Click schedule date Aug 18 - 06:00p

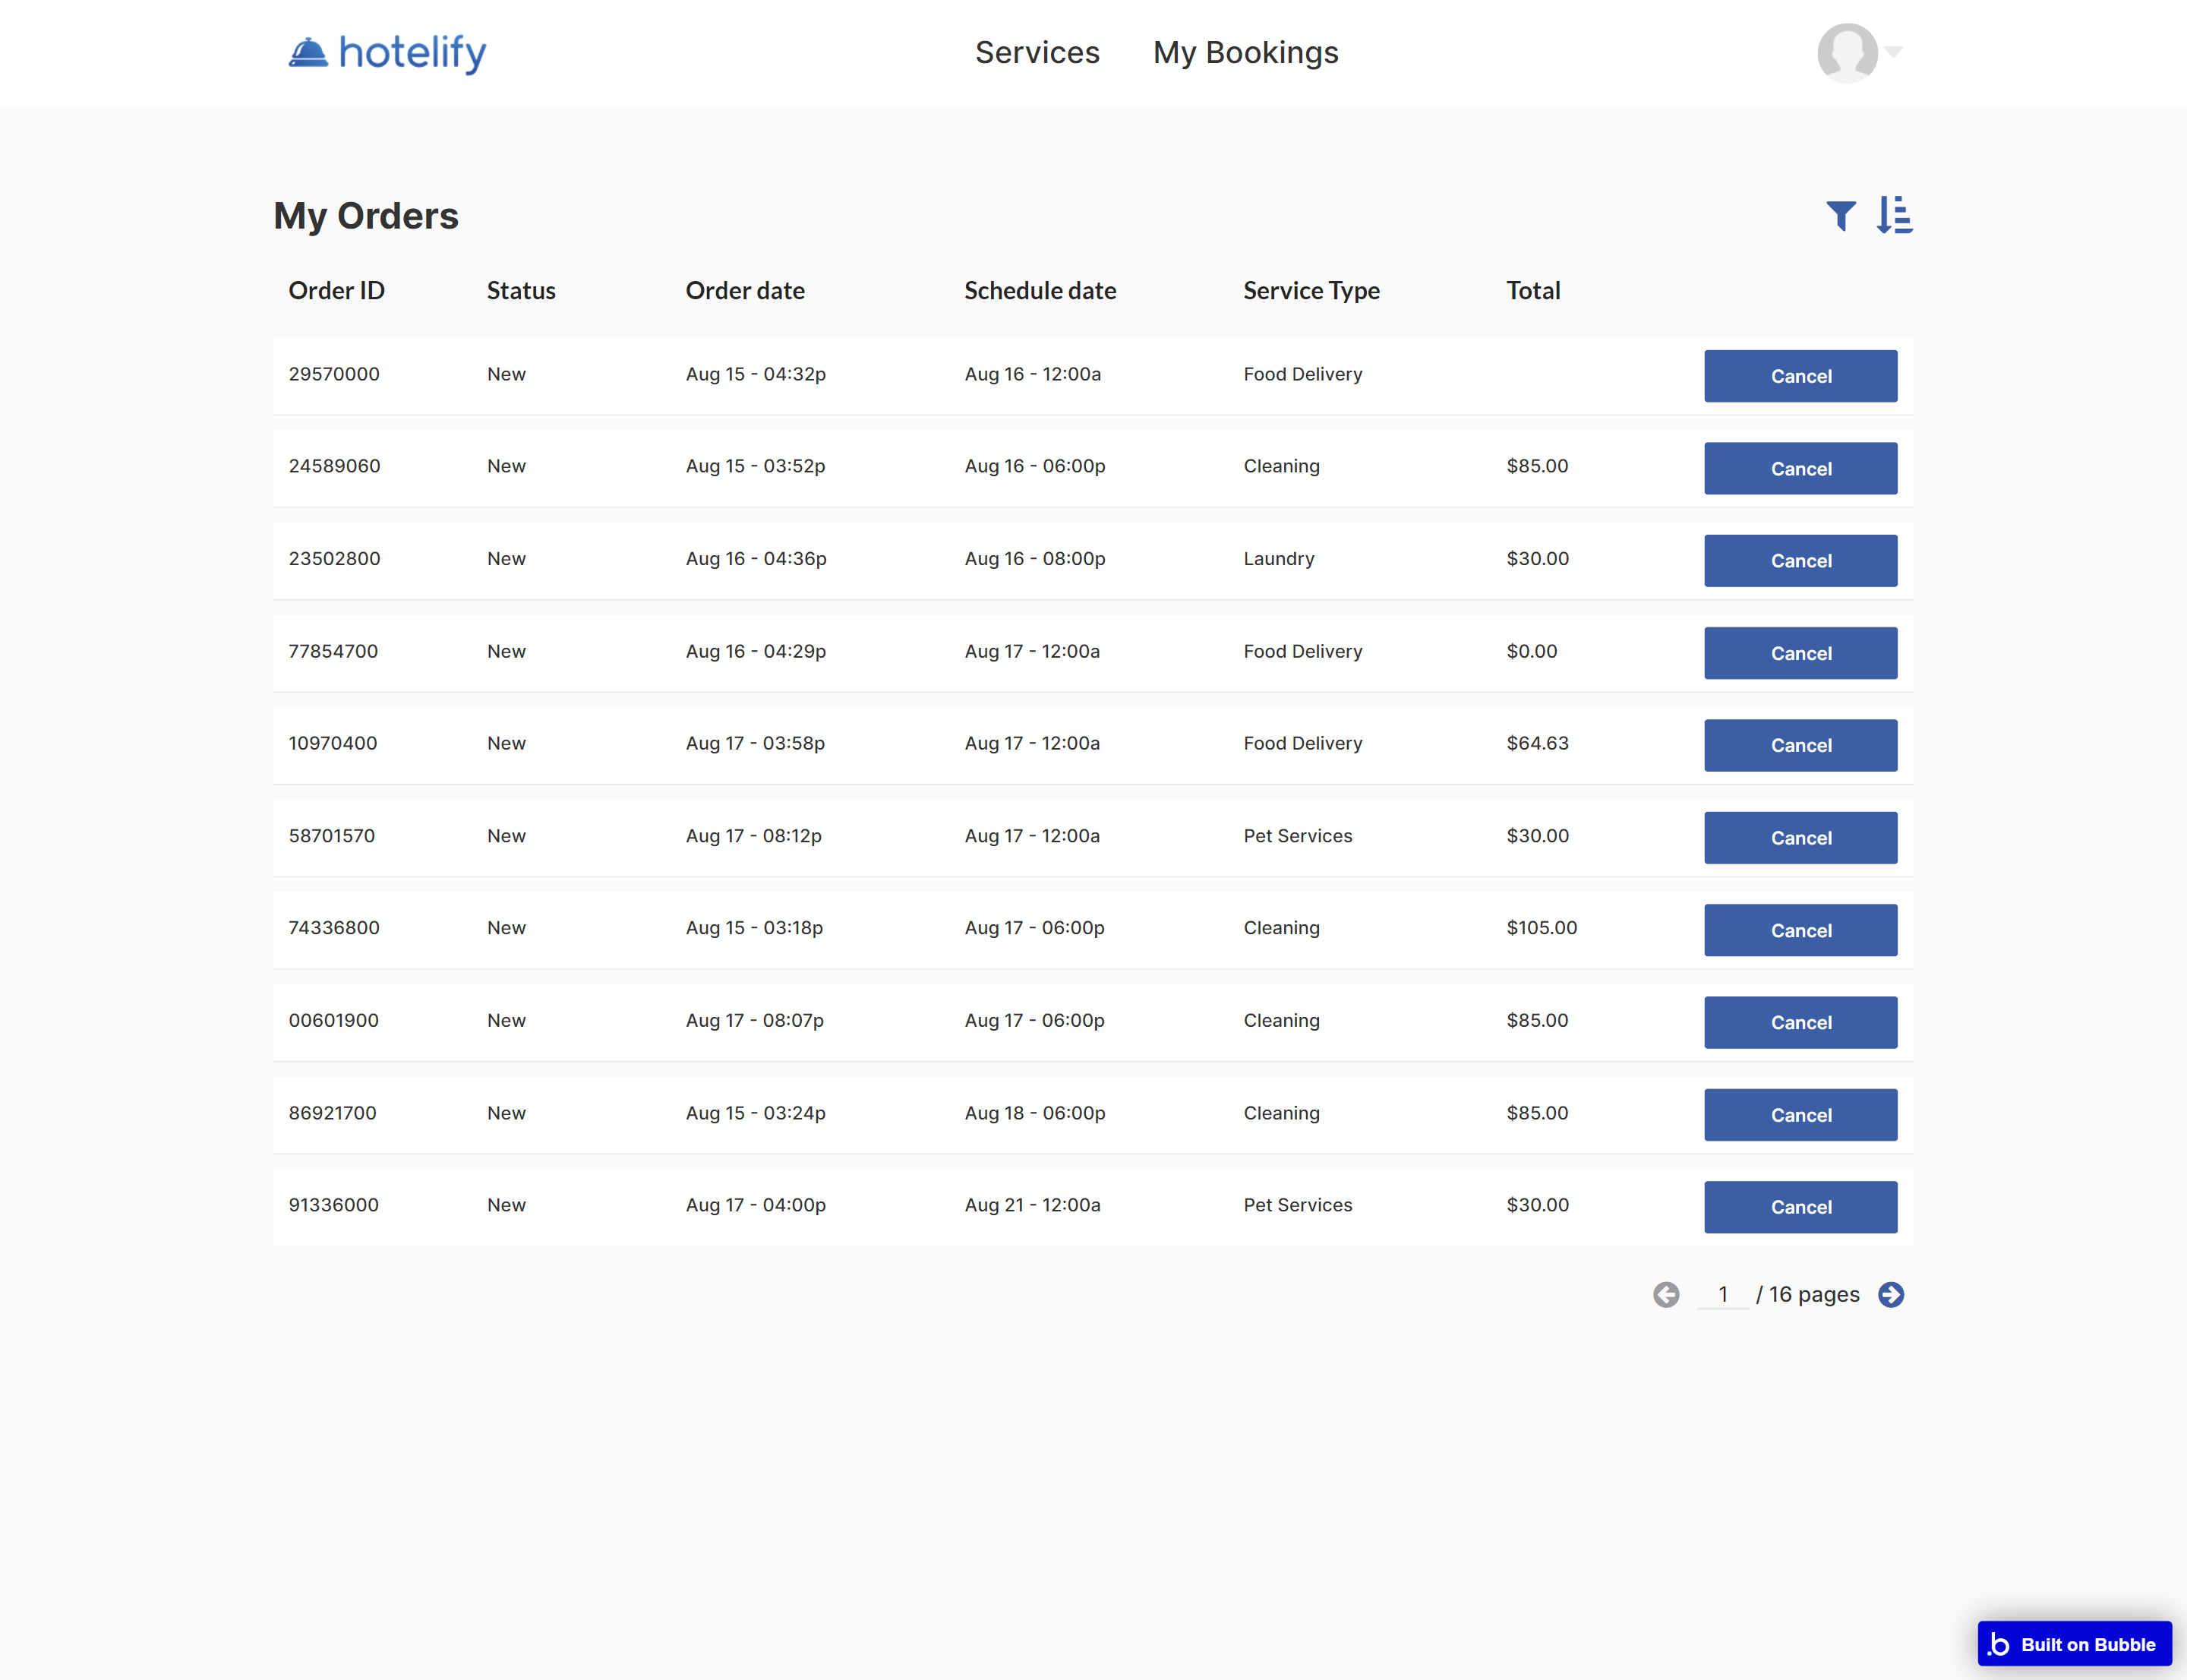(x=1034, y=1113)
